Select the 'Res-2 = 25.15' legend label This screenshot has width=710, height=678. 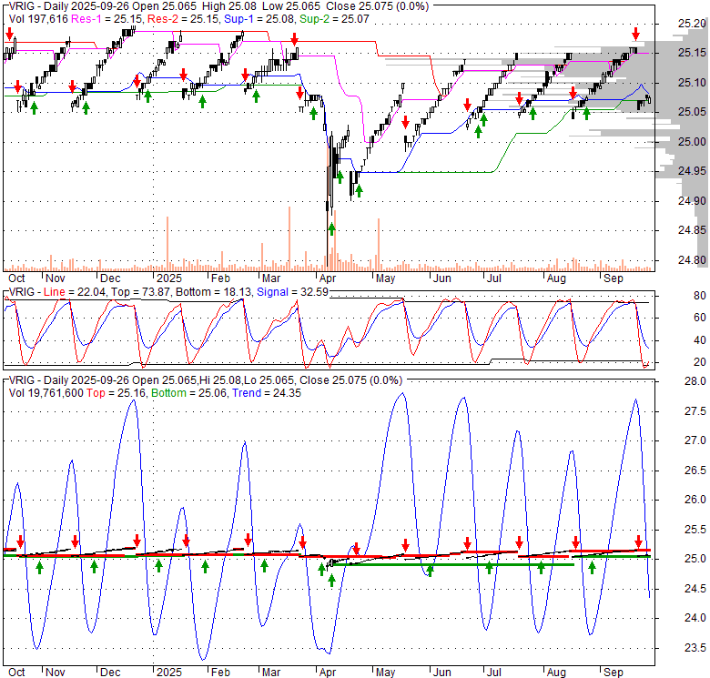tap(184, 19)
